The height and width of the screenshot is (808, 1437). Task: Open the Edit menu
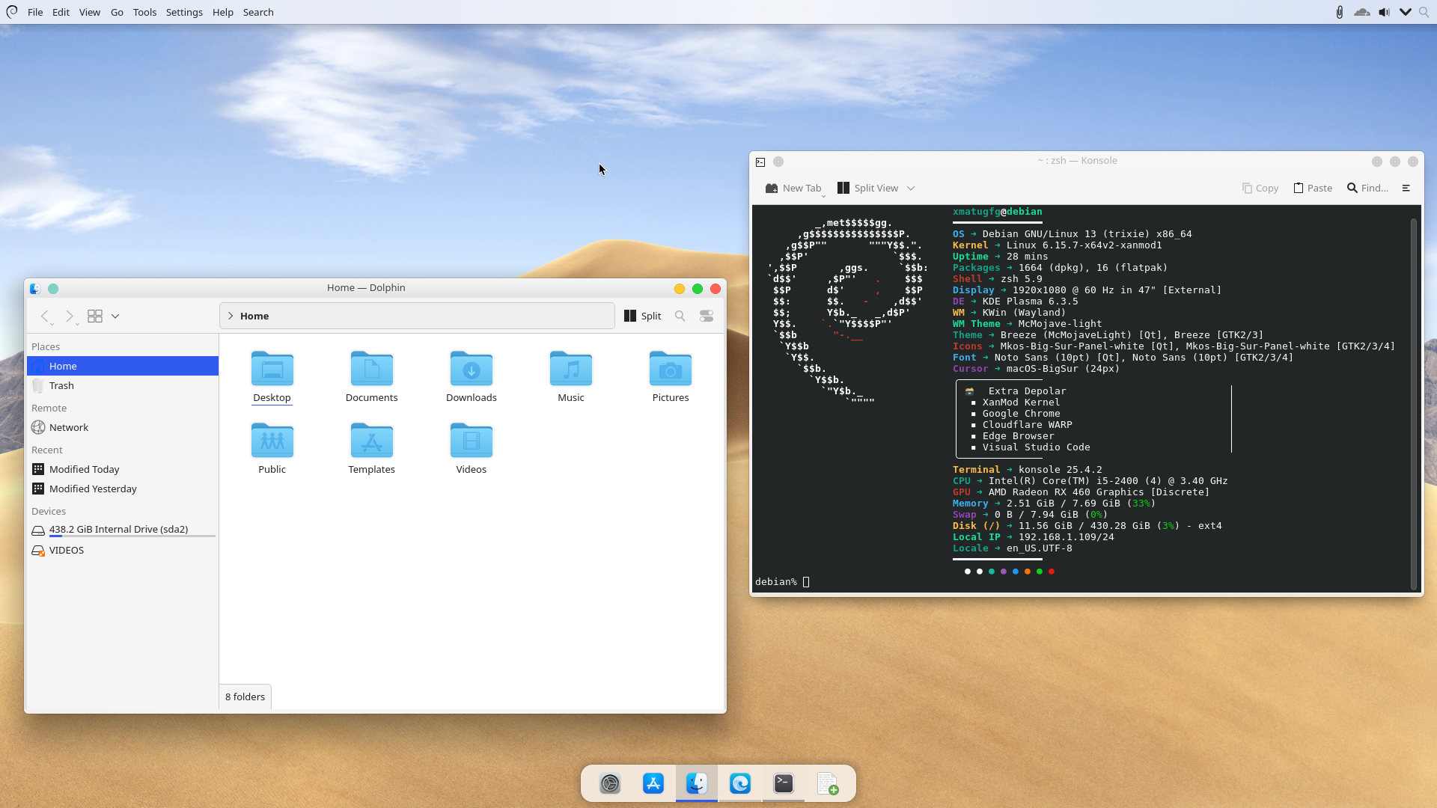(x=61, y=12)
